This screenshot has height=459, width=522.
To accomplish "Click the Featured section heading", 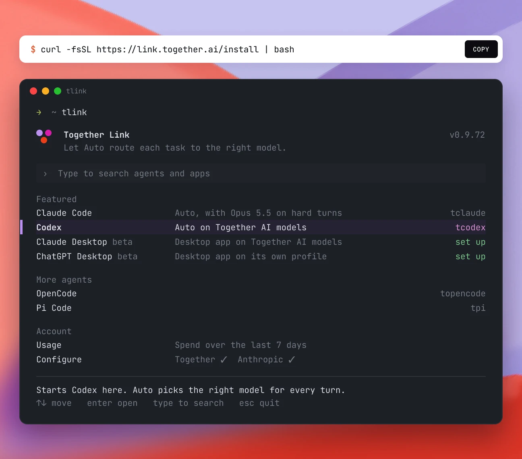I will point(56,199).
